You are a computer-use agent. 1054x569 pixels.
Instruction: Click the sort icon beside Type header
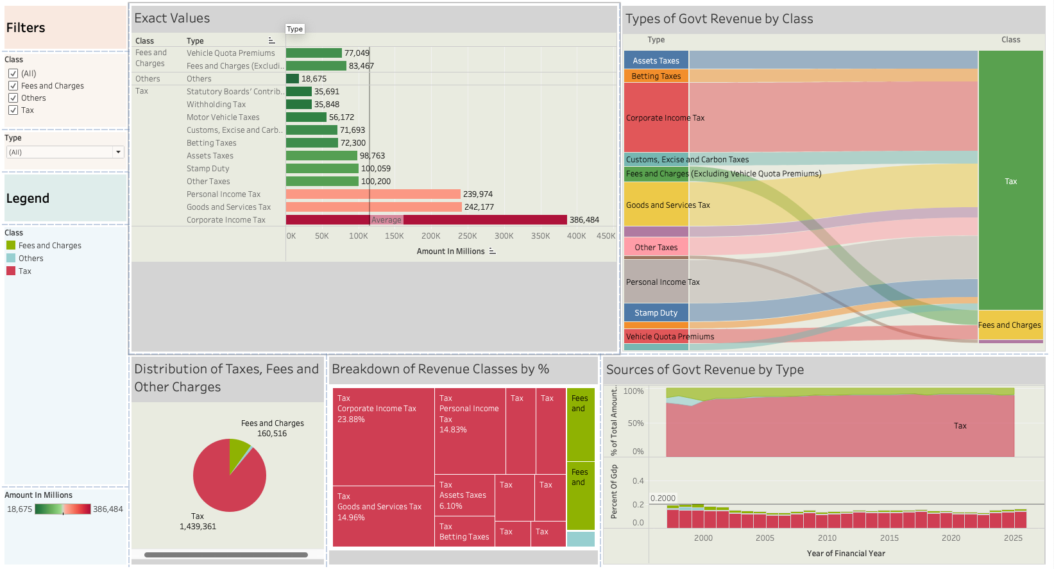pos(271,40)
